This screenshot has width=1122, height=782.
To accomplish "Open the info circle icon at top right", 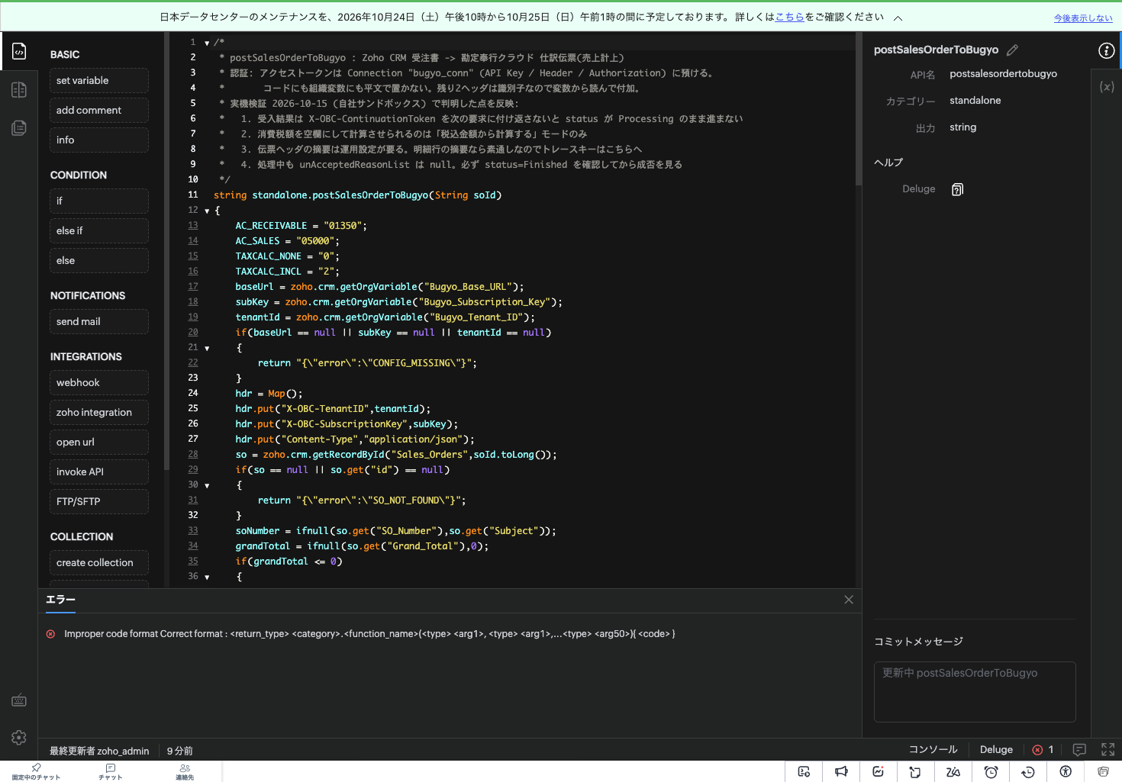I will coord(1106,50).
